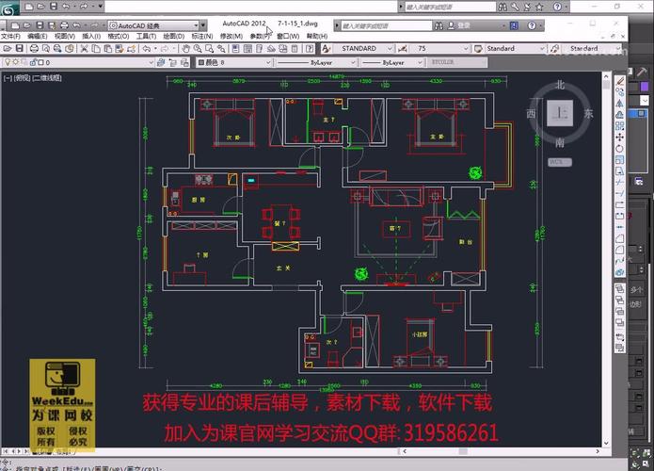Open the 修改(M) menu

[231, 37]
